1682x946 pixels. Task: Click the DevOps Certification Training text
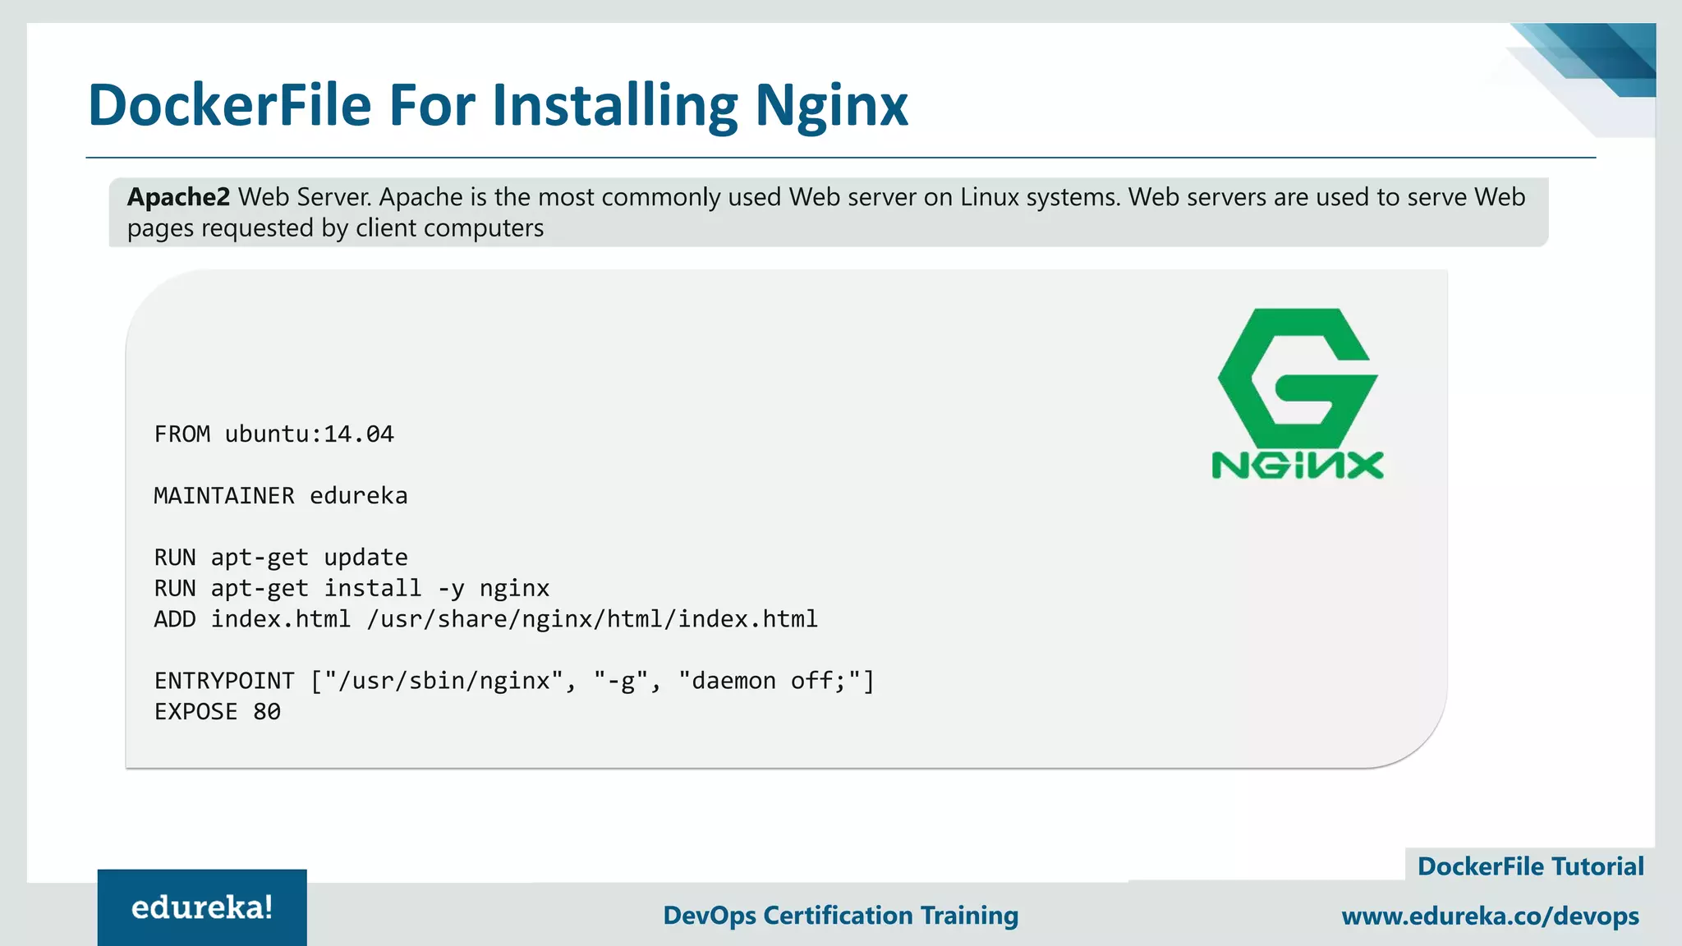(840, 915)
